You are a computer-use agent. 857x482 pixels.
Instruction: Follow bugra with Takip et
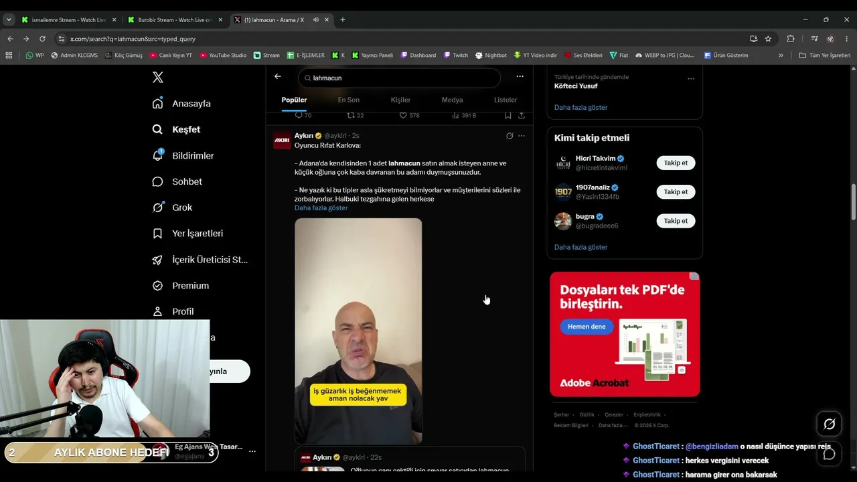pos(676,221)
